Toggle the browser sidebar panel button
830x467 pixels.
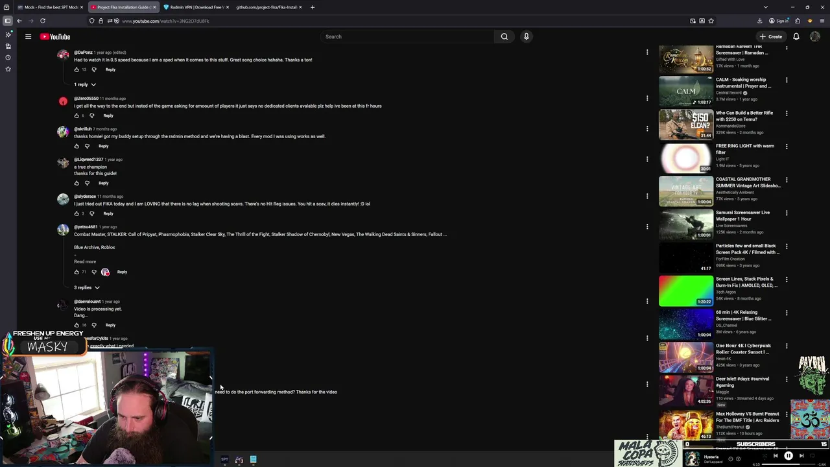coord(8,21)
